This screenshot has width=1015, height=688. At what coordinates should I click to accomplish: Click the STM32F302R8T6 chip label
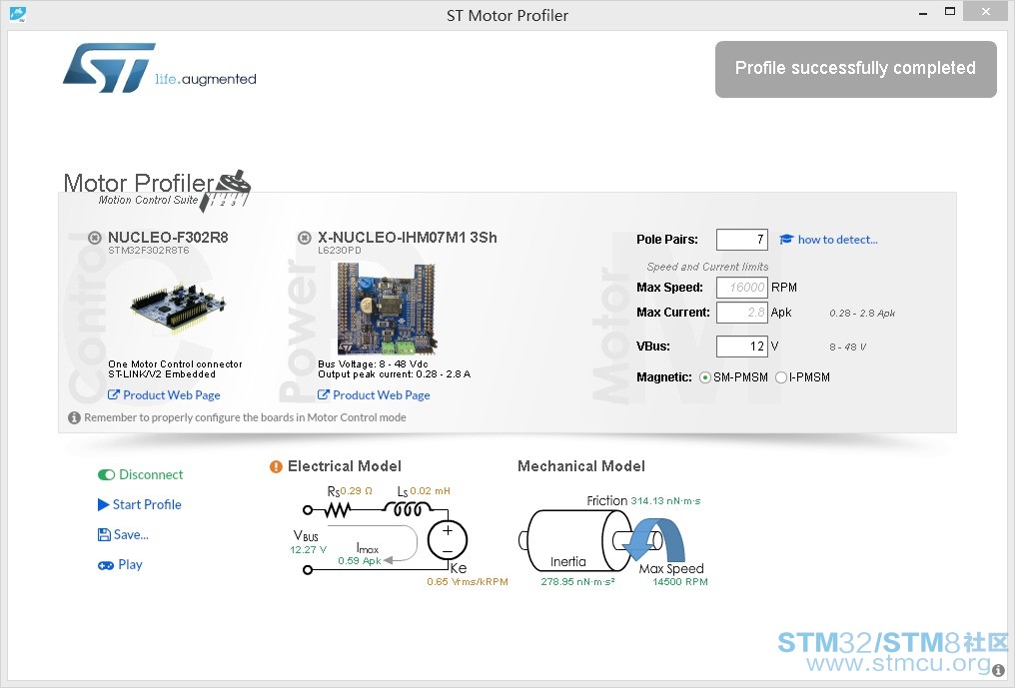pyautogui.click(x=149, y=251)
